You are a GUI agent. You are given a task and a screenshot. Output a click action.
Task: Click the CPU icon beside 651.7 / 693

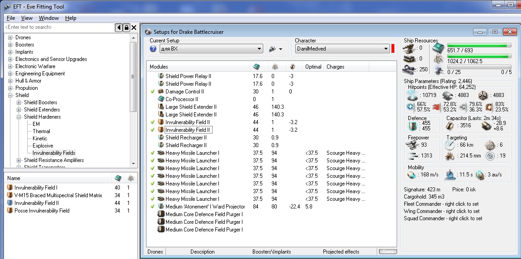click(x=438, y=48)
